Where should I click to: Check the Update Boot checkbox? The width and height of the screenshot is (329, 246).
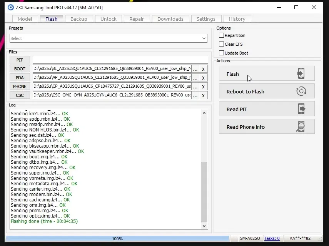[x=221, y=53]
